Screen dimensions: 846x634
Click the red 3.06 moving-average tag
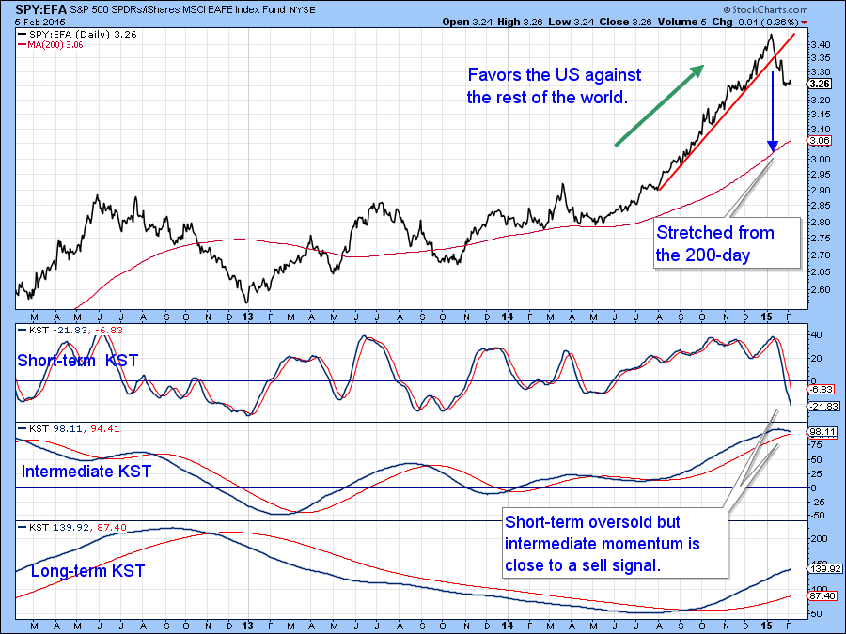tap(820, 141)
